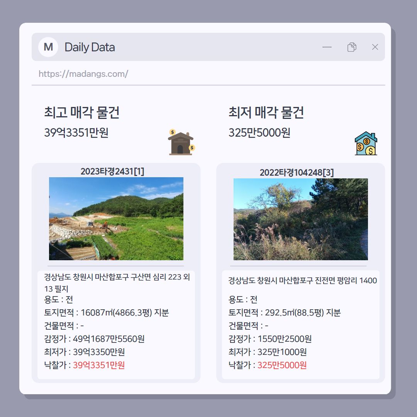Click the red 낙찰가 325만5000원 value
The height and width of the screenshot is (417, 417).
(282, 365)
